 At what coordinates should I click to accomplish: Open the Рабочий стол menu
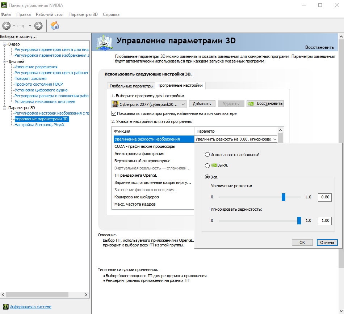pyautogui.click(x=50, y=14)
